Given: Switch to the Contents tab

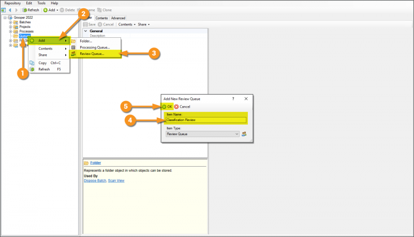Looking at the screenshot, I should 101,18.
